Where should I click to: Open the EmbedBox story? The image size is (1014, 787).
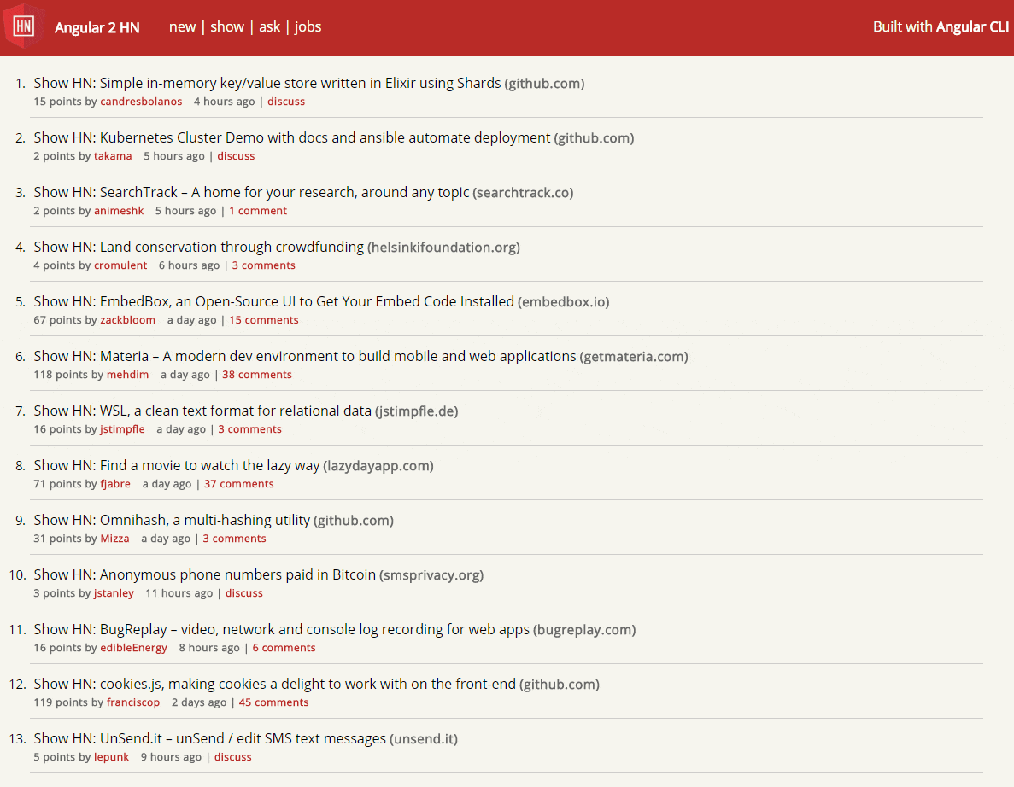coord(273,301)
